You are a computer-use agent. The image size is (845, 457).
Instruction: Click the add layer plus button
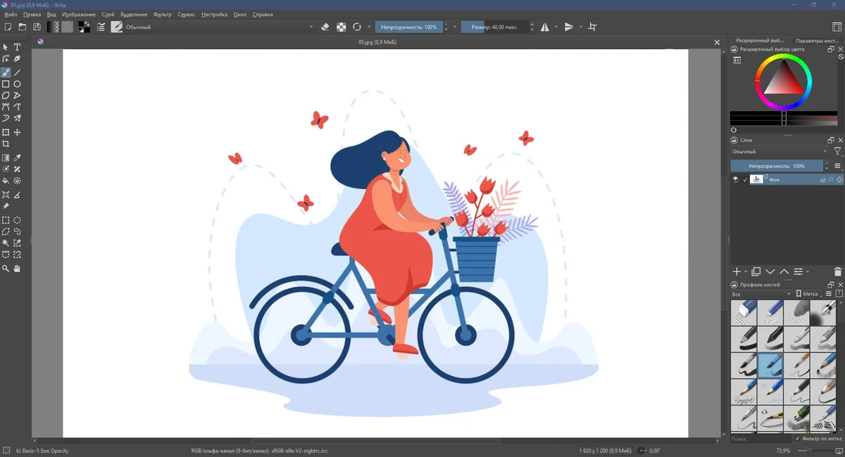737,271
